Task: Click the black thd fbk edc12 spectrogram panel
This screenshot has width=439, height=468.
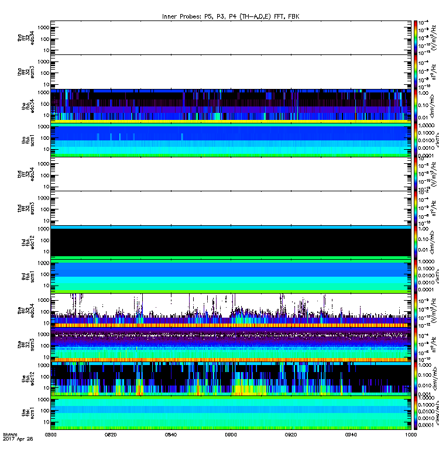Action: [231, 242]
